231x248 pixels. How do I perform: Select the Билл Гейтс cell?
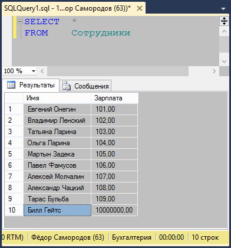57,210
